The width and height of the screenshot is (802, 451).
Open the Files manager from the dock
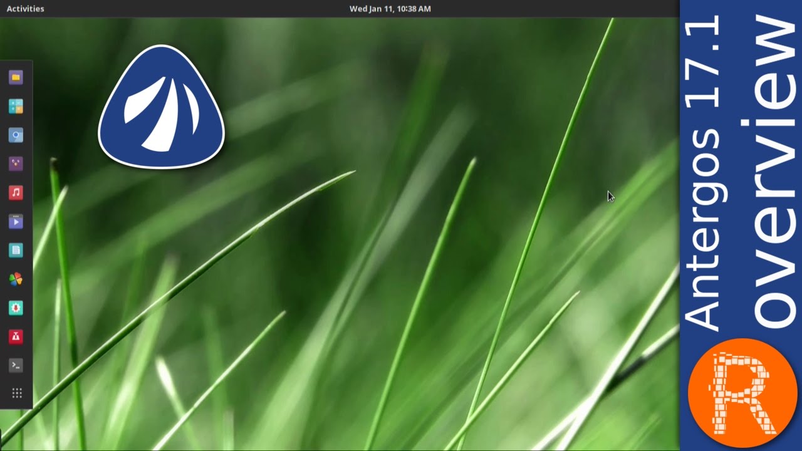(16, 78)
